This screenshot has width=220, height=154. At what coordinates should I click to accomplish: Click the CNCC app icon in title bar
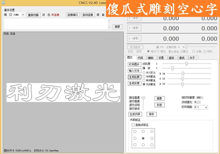pyautogui.click(x=3, y=2)
